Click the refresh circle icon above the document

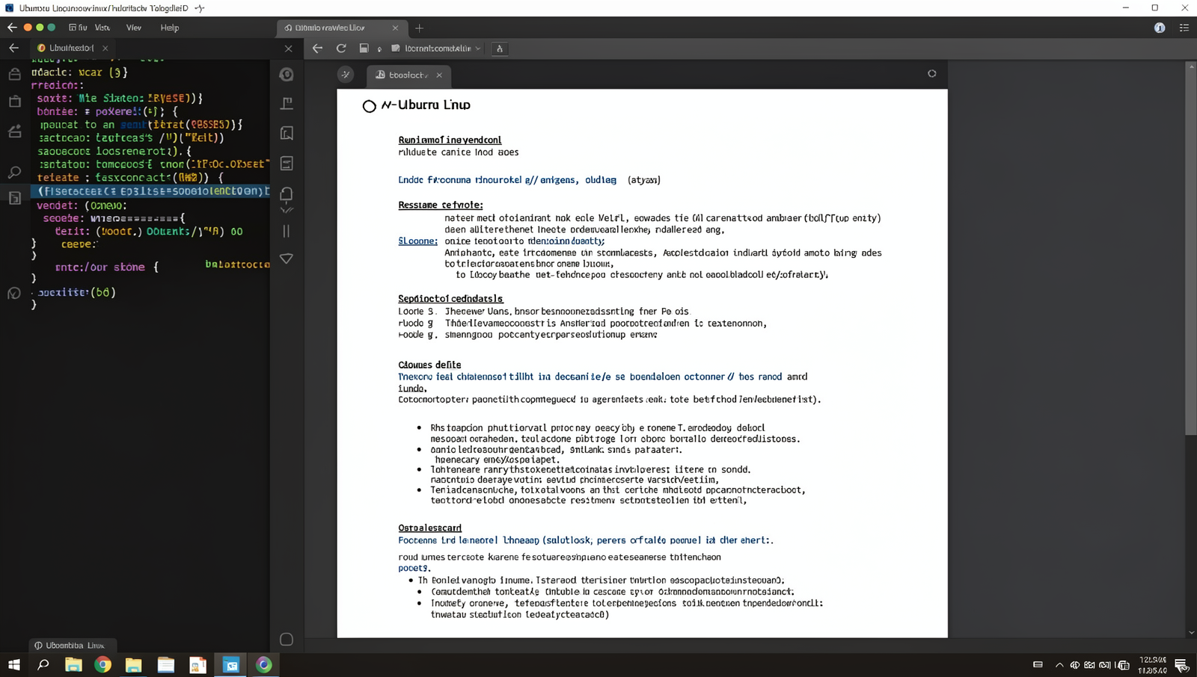[x=932, y=73]
